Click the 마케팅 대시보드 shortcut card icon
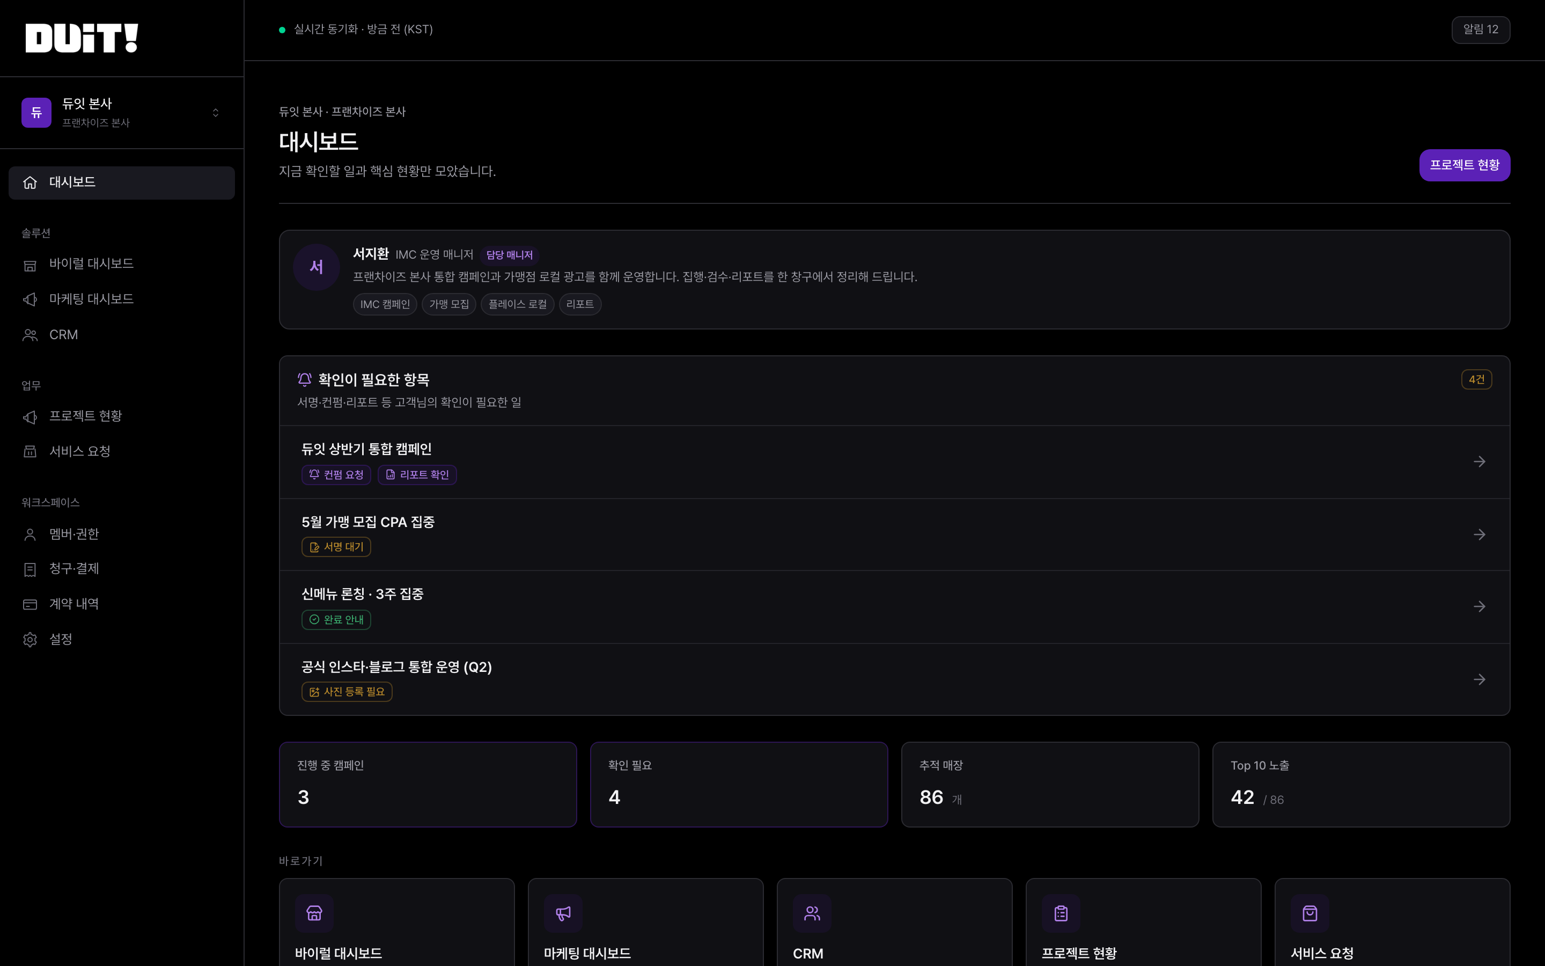1545x966 pixels. click(x=563, y=913)
